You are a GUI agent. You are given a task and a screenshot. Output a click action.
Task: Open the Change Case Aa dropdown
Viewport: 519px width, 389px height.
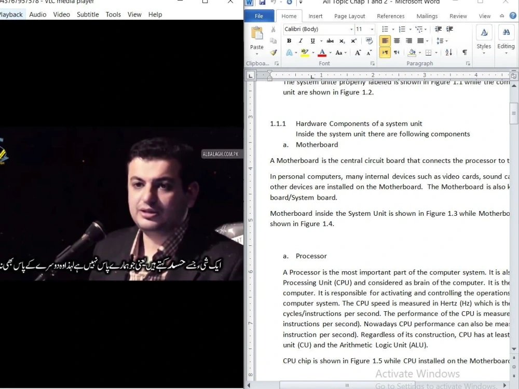coord(340,52)
